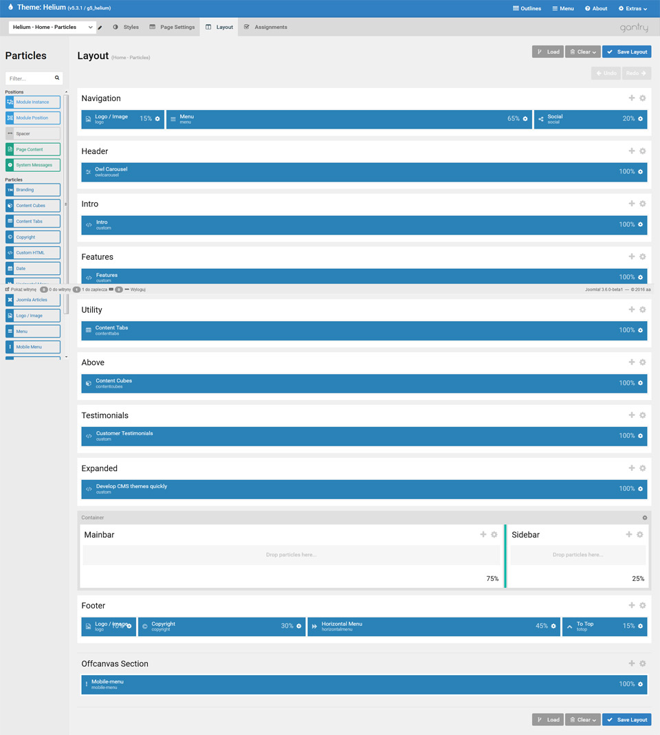This screenshot has width=660, height=735.
Task: Open the About link in top bar
Action: coord(596,8)
